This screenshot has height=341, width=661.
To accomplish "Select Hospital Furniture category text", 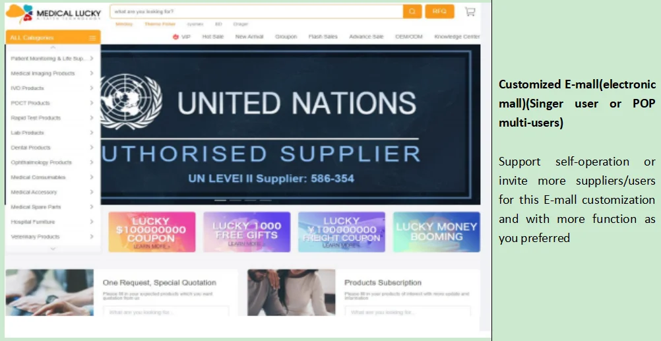I will click(33, 222).
